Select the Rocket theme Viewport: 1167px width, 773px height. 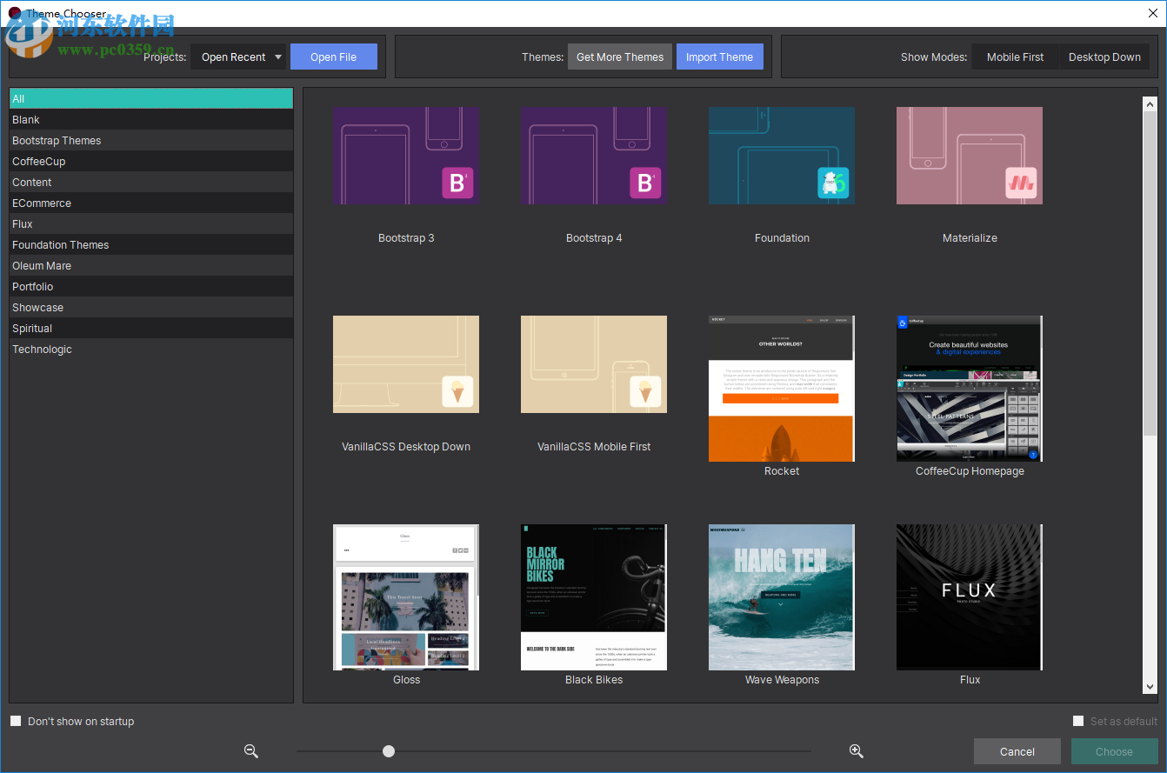pos(781,388)
